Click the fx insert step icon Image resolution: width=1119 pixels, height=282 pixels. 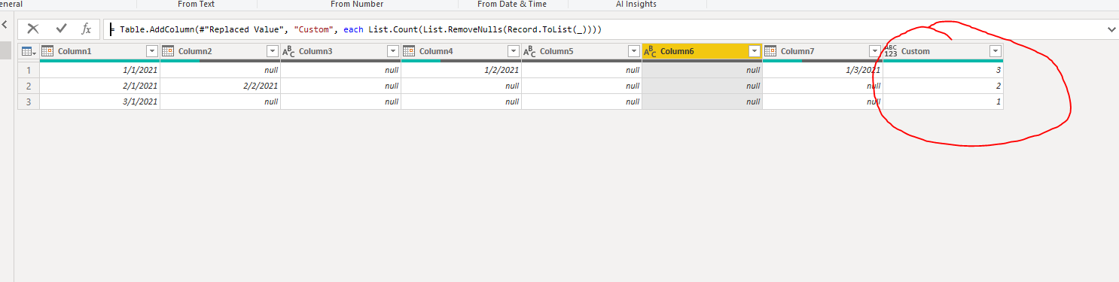pyautogui.click(x=87, y=29)
